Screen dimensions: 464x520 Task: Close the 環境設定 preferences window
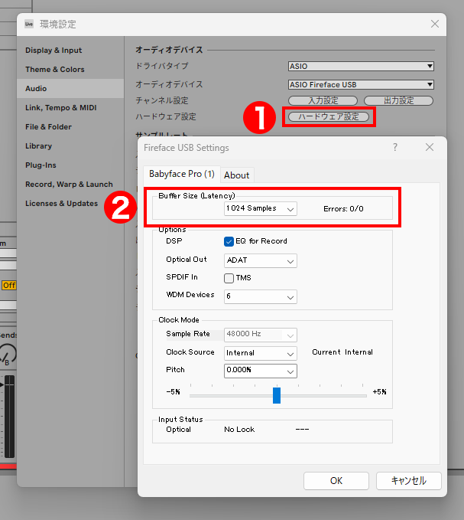tap(435, 24)
